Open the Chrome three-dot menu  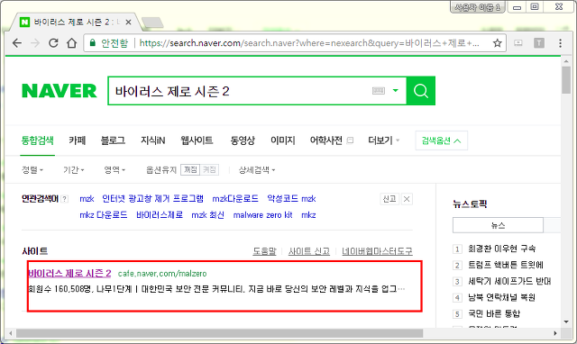coord(560,43)
